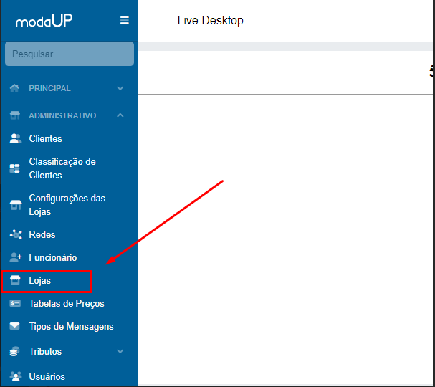Select the ADMINISTRATIVO section label
435x387 pixels.
(62, 115)
